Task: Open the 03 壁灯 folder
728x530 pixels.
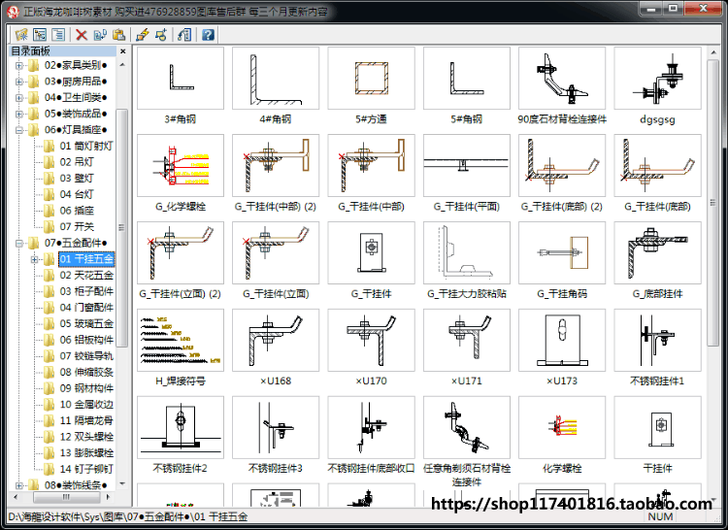Action: 77,179
